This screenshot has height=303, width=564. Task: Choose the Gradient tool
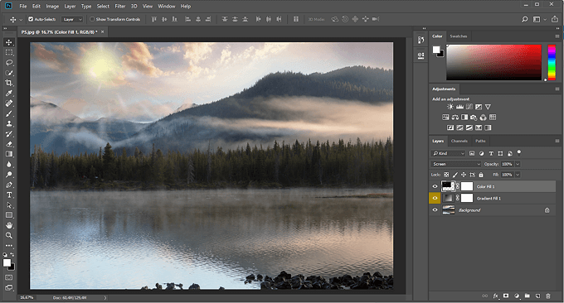pos(9,154)
